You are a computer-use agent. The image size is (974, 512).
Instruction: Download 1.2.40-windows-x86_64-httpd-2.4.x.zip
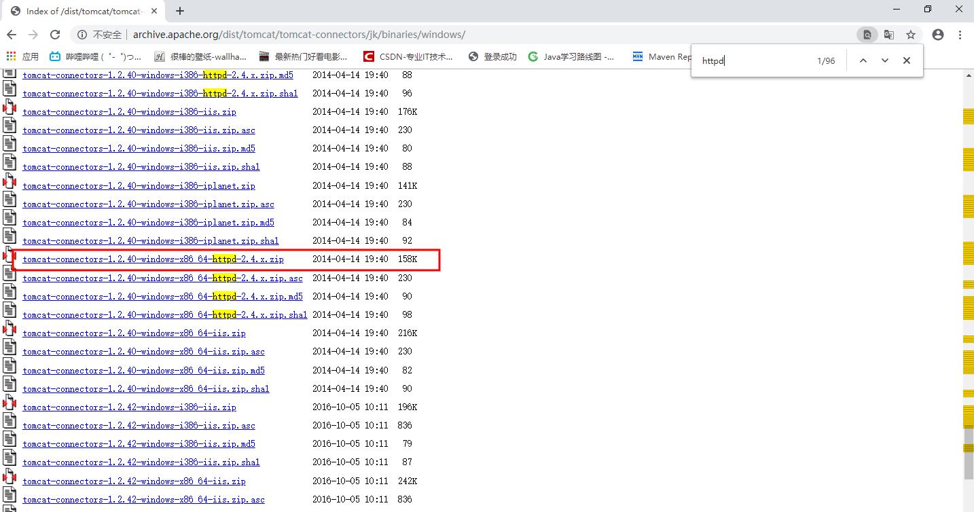(x=153, y=259)
